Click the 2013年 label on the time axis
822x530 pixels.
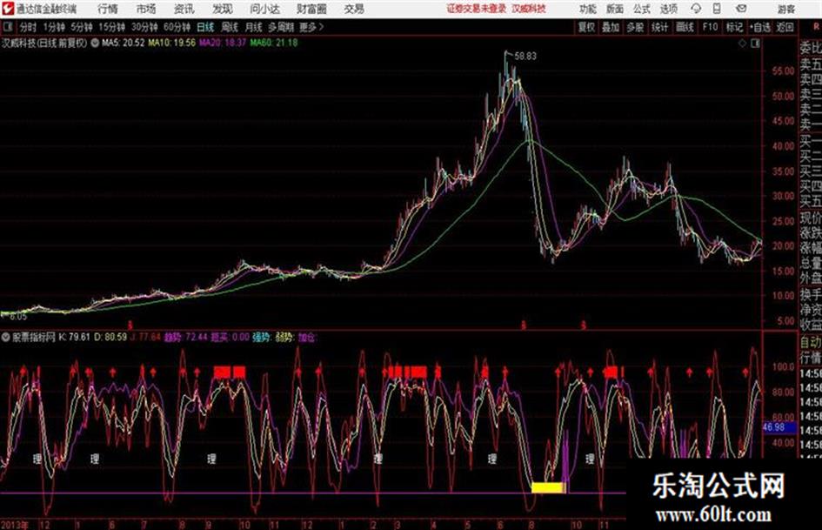15,525
